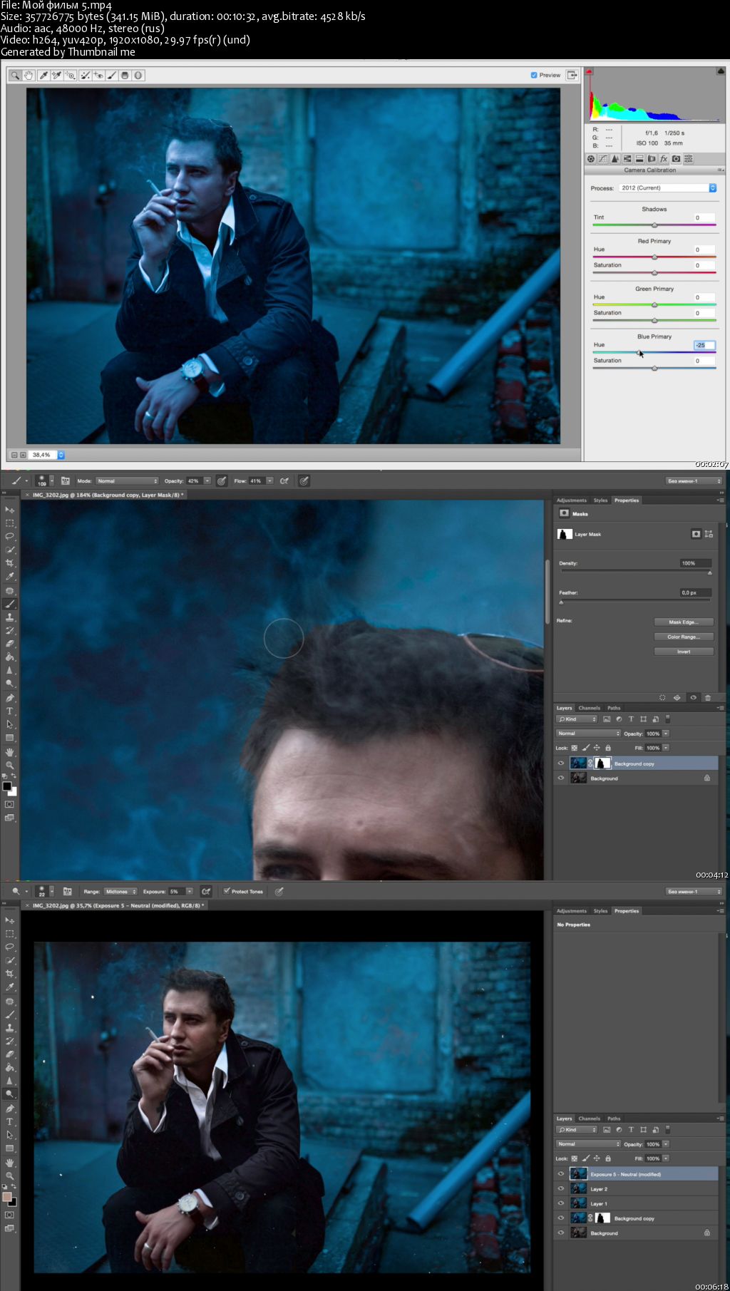The image size is (730, 1291).
Task: Click the Blue Primary Hue value field -25
Action: (x=704, y=345)
